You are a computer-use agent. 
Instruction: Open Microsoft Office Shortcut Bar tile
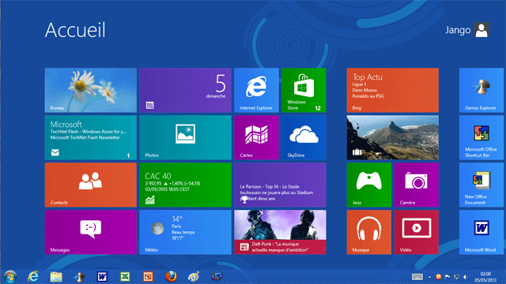click(x=481, y=137)
